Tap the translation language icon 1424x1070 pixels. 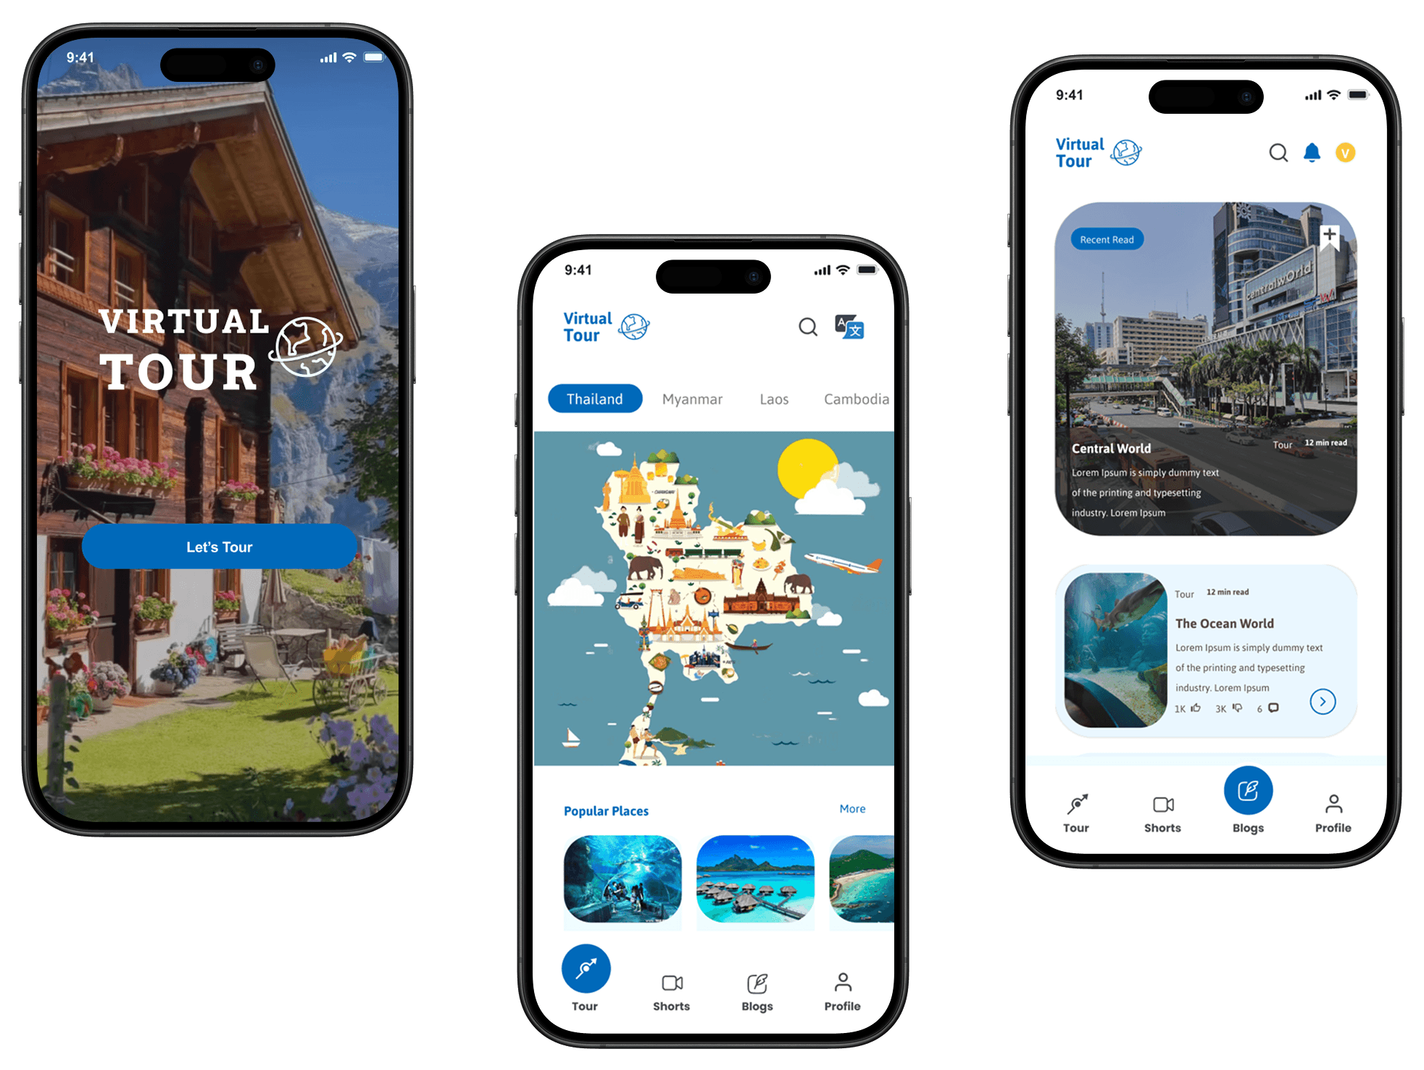(850, 329)
